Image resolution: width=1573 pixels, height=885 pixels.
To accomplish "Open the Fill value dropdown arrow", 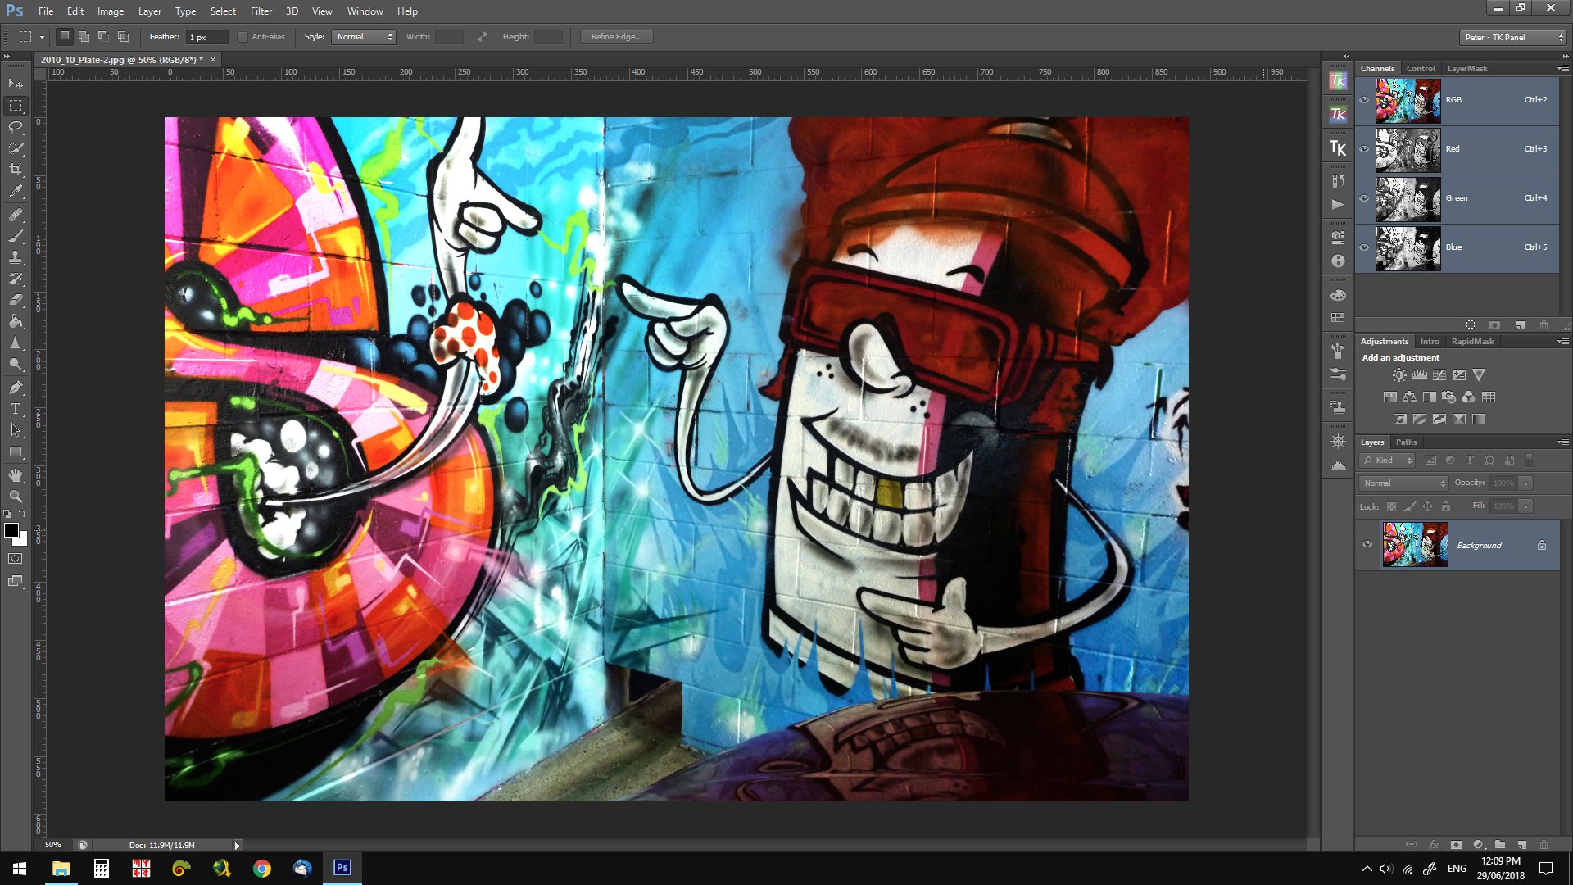I will click(x=1525, y=506).
